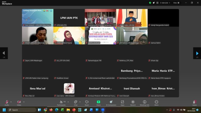Select Andriansyah ILMAWA Lampung video tile

click(100, 18)
